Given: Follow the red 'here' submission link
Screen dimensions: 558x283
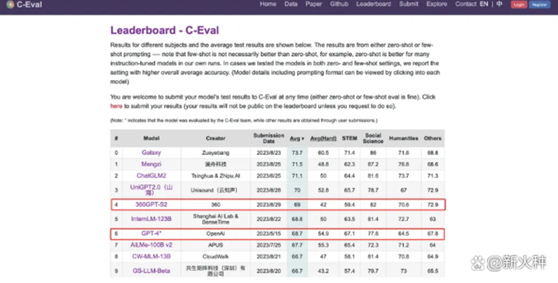Looking at the screenshot, I should tap(116, 106).
